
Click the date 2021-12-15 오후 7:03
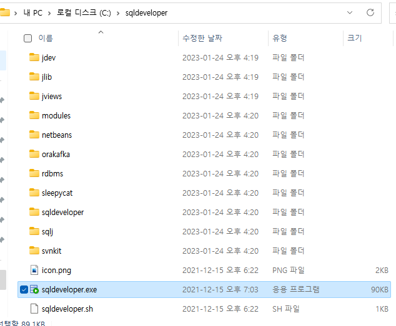click(x=220, y=289)
